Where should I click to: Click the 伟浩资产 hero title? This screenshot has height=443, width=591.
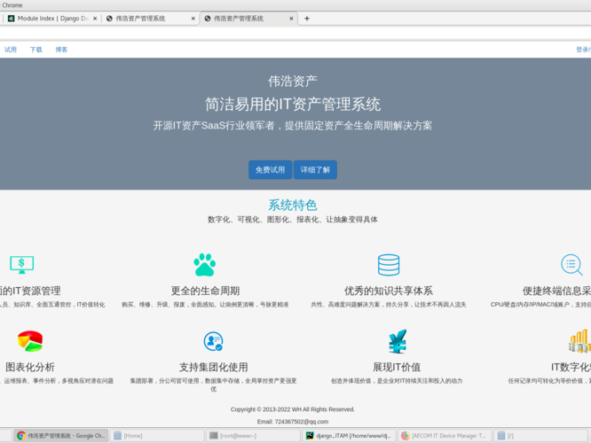(x=293, y=81)
